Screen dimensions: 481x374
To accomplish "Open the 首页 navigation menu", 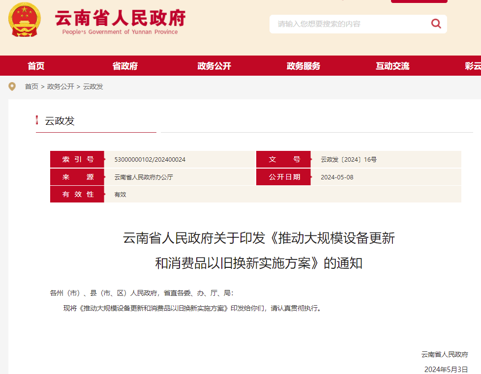I will pos(36,66).
